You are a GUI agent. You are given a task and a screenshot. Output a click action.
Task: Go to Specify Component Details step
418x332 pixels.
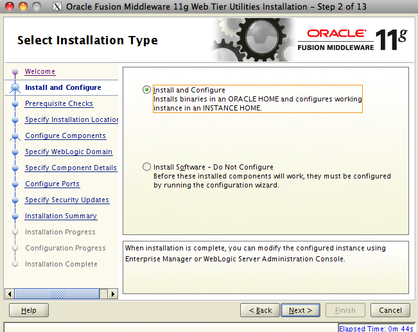click(71, 168)
